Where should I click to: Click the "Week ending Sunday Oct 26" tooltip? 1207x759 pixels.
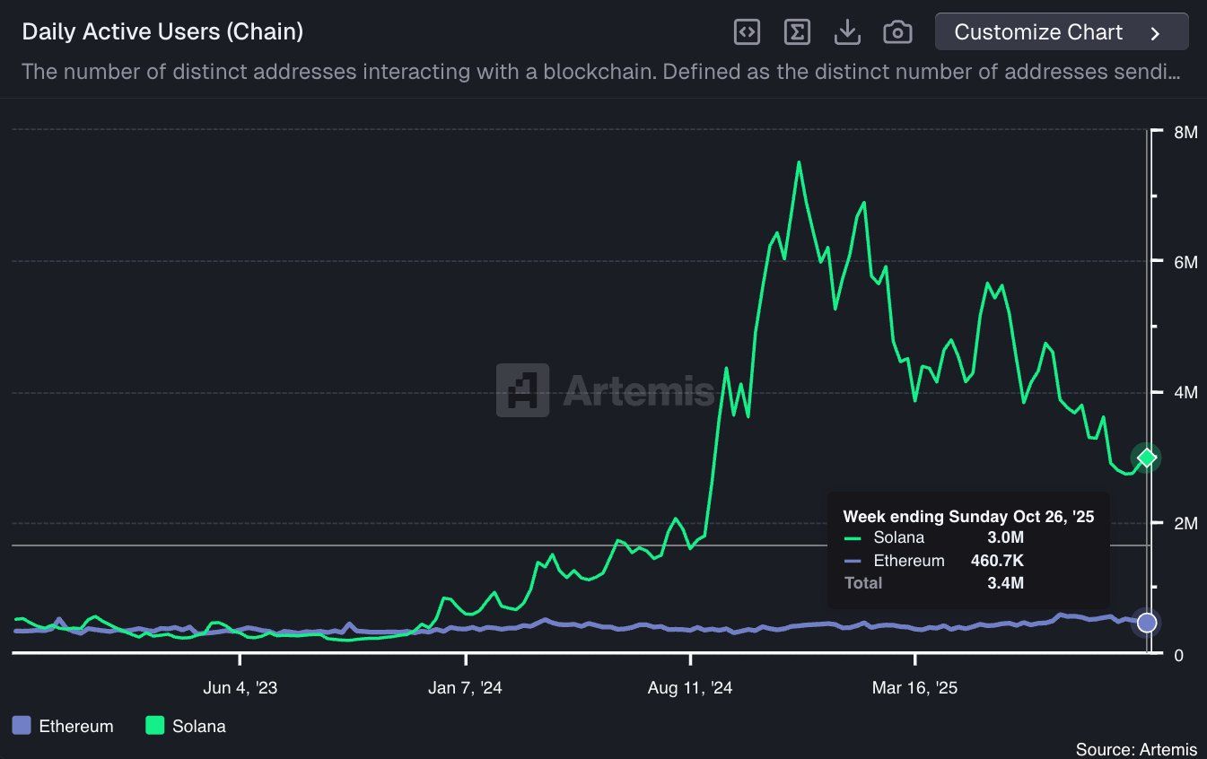click(x=968, y=517)
